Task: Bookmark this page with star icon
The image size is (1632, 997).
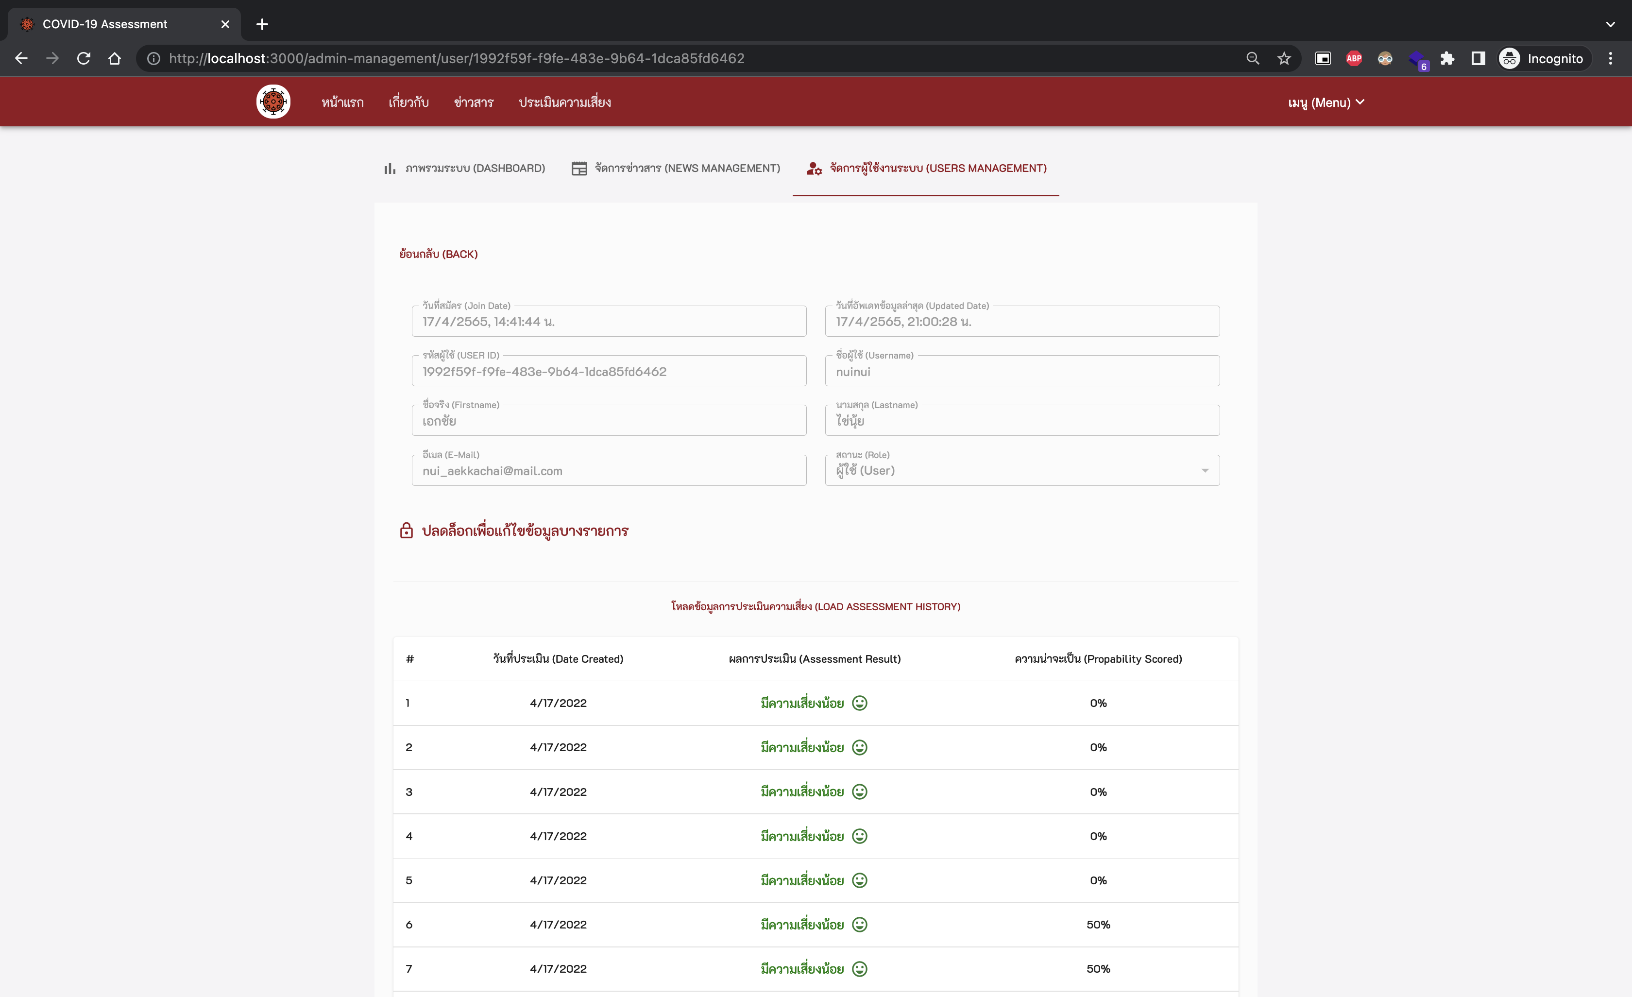Action: [x=1284, y=58]
